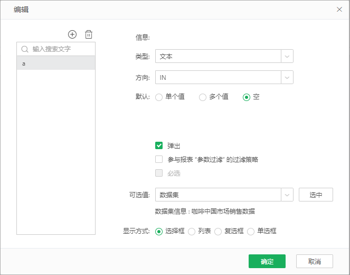This screenshot has height=275, width=350.
Task: Select 选择框 display mode
Action: [159, 232]
